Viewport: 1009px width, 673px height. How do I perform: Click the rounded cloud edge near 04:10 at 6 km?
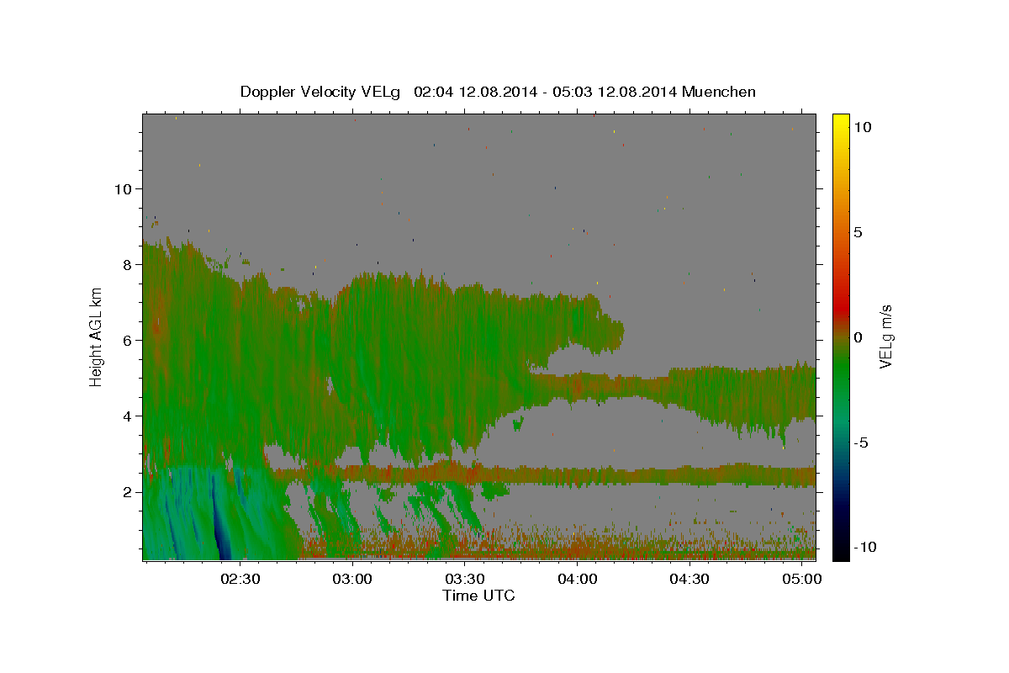click(612, 334)
